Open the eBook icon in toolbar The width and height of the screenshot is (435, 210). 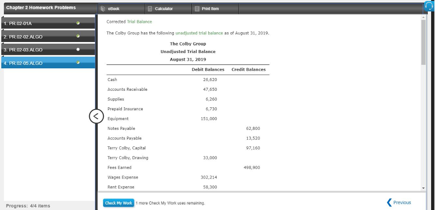coord(103,8)
